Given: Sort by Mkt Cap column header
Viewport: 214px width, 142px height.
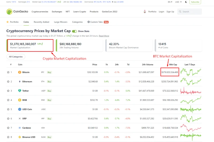Looking at the screenshot, I should coord(173,64).
